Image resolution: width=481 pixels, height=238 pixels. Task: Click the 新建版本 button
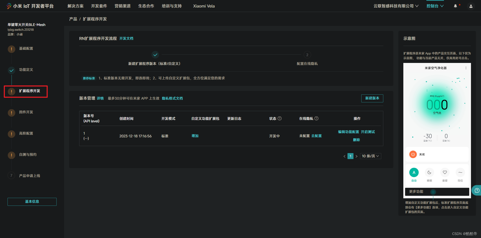[372, 98]
